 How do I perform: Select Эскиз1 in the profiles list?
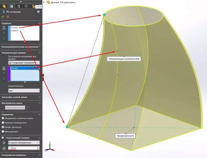point(14,31)
